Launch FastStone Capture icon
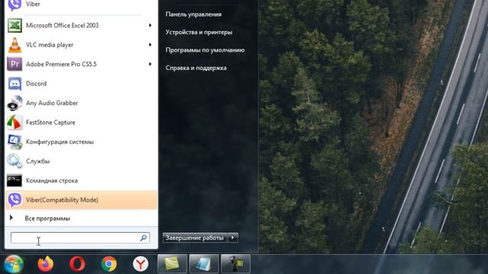Screen dimensions: 488x274 pyautogui.click(x=14, y=123)
